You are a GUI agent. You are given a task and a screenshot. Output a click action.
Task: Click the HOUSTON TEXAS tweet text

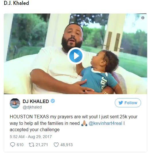pyautogui.click(x=74, y=123)
